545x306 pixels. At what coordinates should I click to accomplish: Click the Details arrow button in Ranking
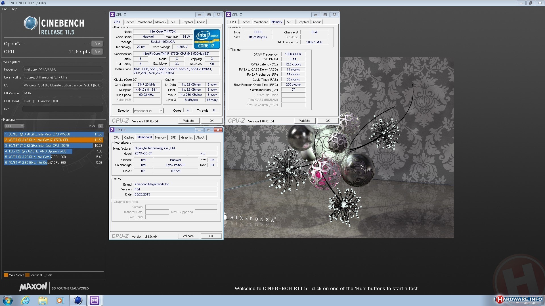[x=100, y=126]
